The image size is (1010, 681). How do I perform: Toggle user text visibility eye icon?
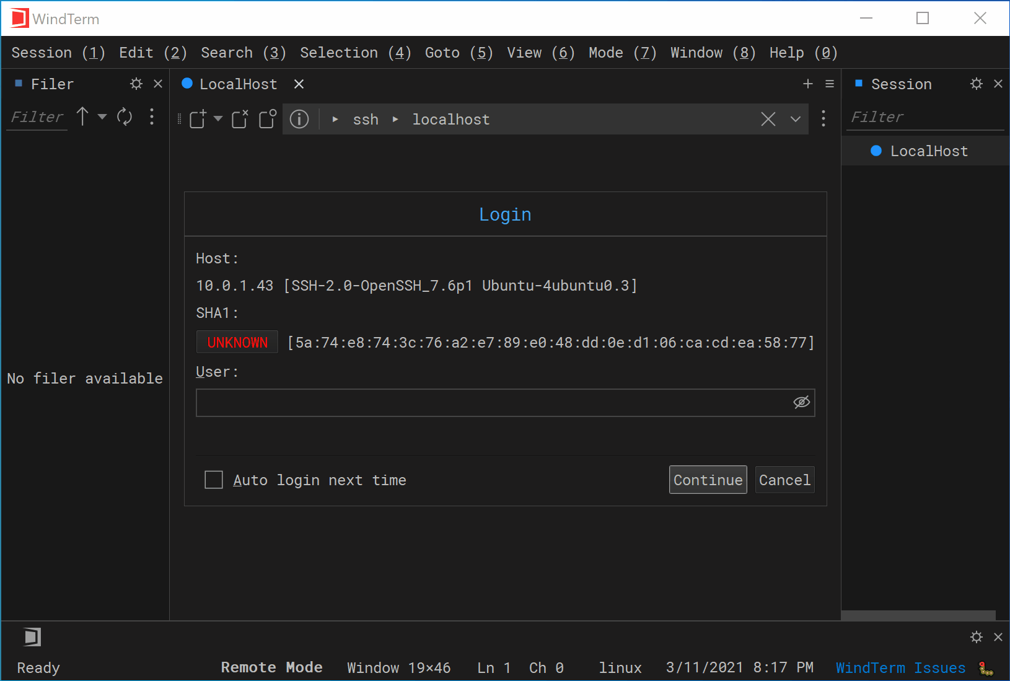(802, 403)
